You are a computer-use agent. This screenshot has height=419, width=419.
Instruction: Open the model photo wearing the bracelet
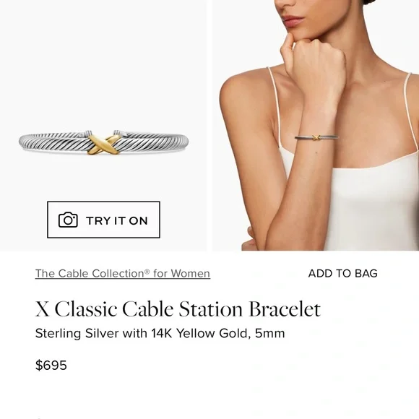[x=316, y=125]
